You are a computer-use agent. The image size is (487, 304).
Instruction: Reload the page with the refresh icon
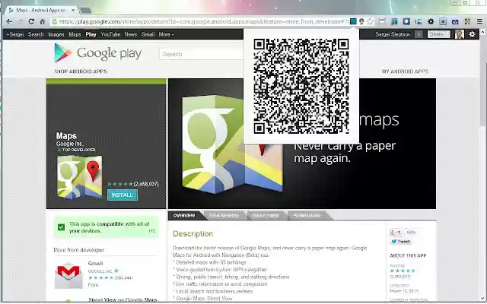[x=31, y=21]
